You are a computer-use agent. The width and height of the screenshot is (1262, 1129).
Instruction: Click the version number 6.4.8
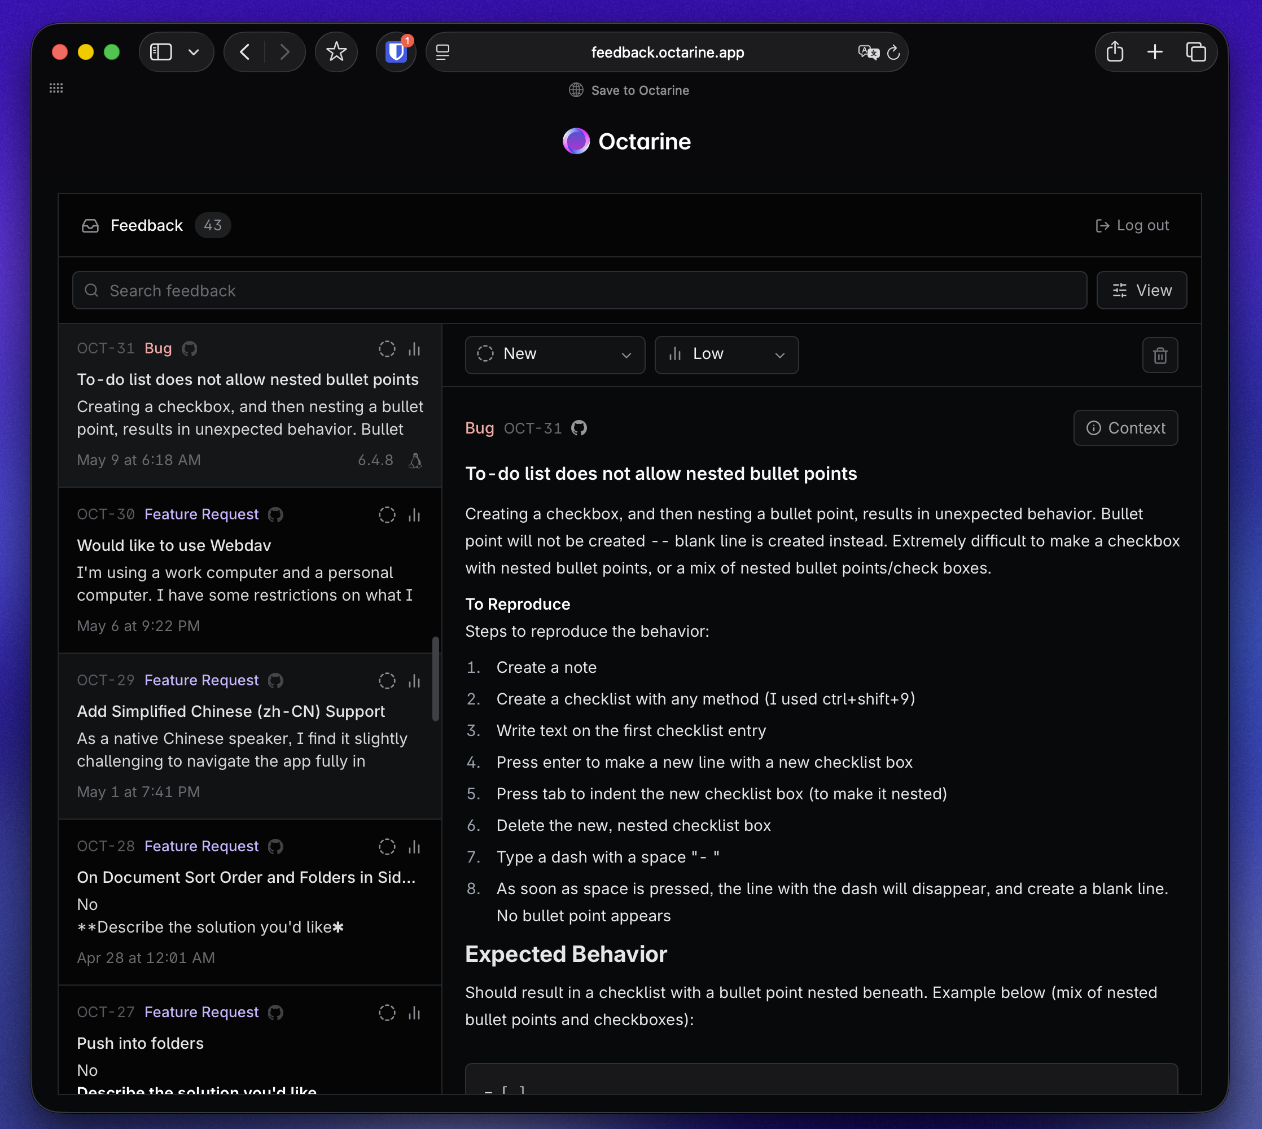375,460
